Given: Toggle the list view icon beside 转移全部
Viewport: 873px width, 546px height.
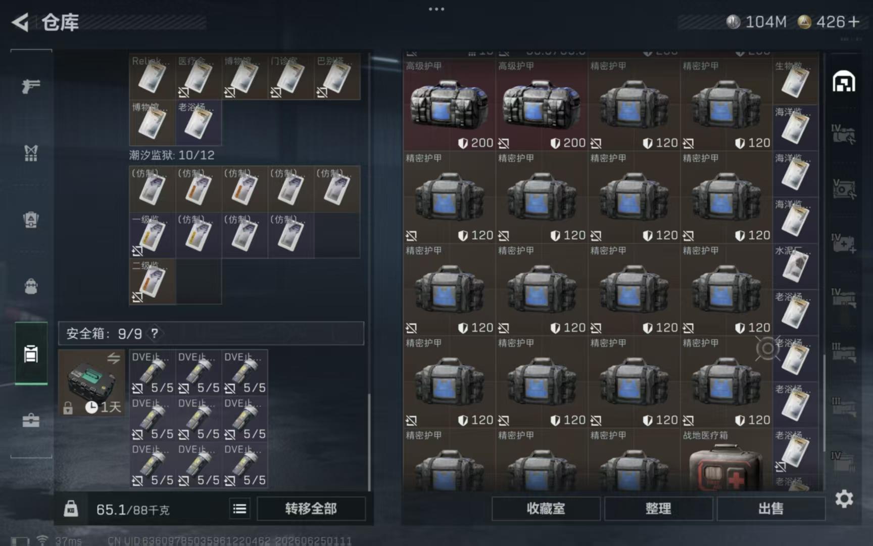Looking at the screenshot, I should point(239,509).
